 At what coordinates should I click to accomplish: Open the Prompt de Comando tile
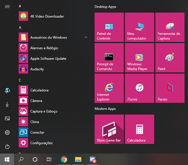tap(109, 58)
